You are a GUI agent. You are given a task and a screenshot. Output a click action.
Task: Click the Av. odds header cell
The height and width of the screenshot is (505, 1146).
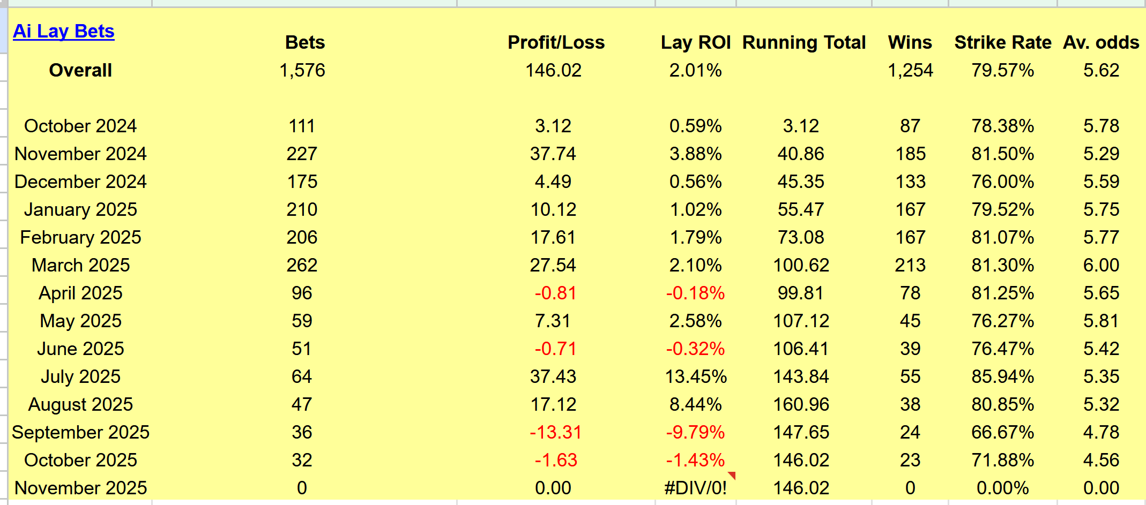pyautogui.click(x=1101, y=42)
